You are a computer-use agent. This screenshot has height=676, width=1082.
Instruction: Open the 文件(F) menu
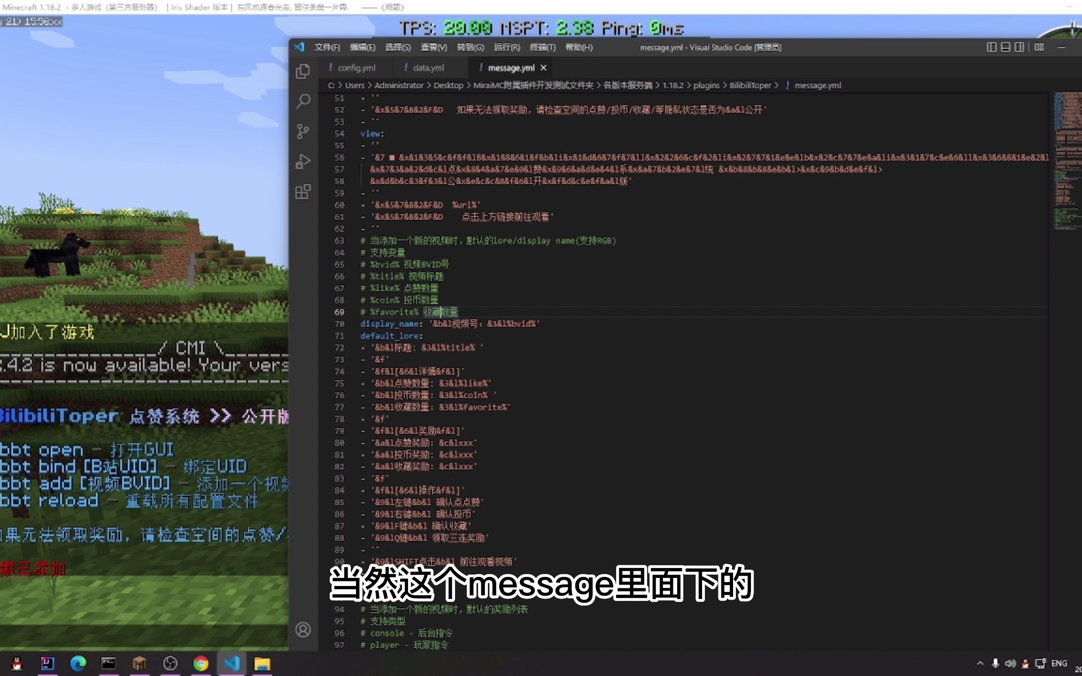327,47
